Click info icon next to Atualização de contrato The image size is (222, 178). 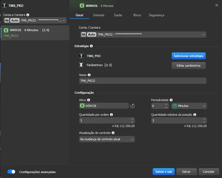tap(113, 133)
